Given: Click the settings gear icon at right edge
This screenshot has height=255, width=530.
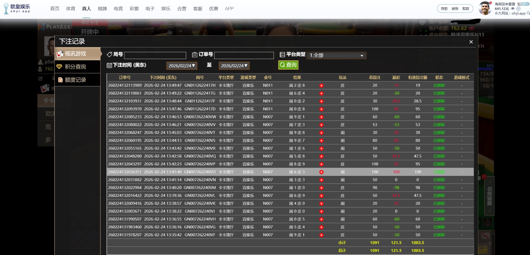Looking at the screenshot, I should pyautogui.click(x=488, y=222).
